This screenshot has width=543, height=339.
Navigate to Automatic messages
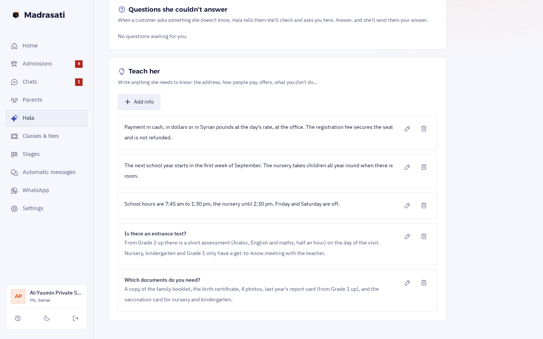tap(46, 172)
